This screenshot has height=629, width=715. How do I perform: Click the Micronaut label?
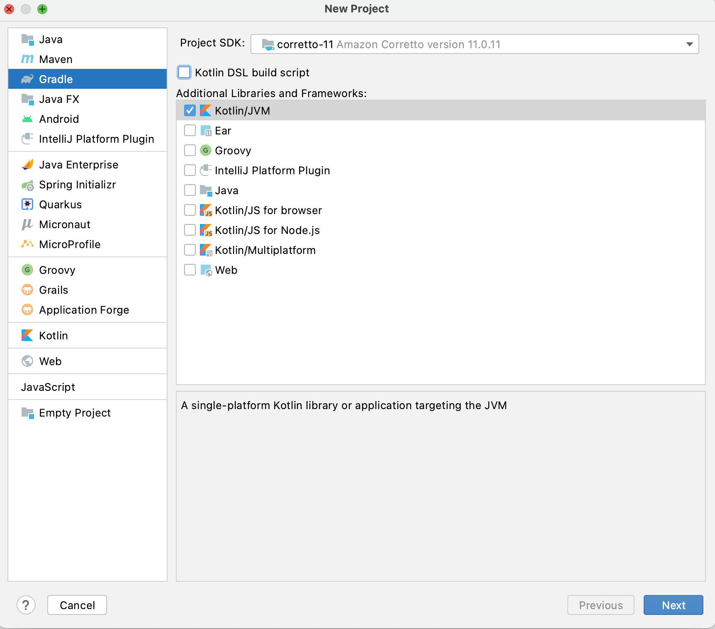point(65,224)
